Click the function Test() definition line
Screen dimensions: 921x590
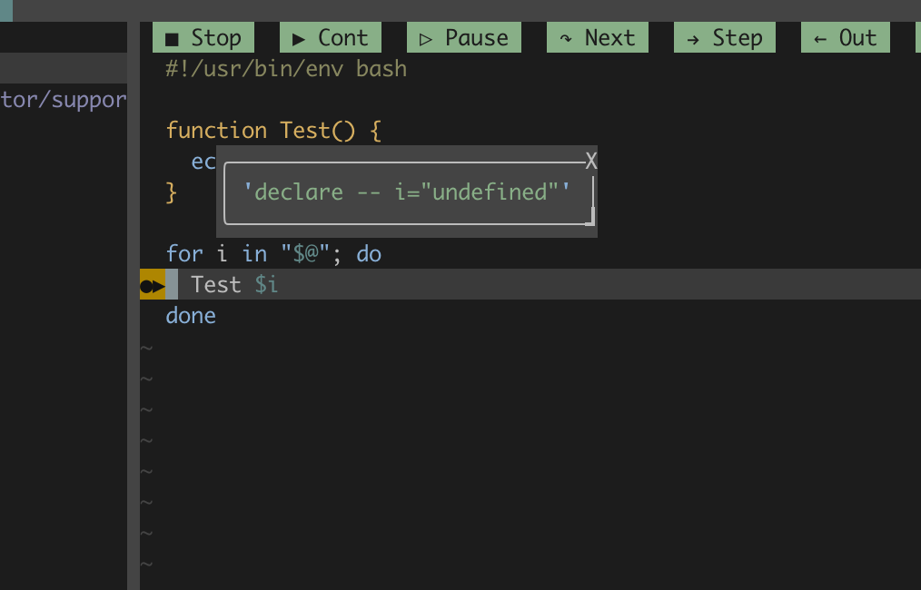(x=272, y=130)
